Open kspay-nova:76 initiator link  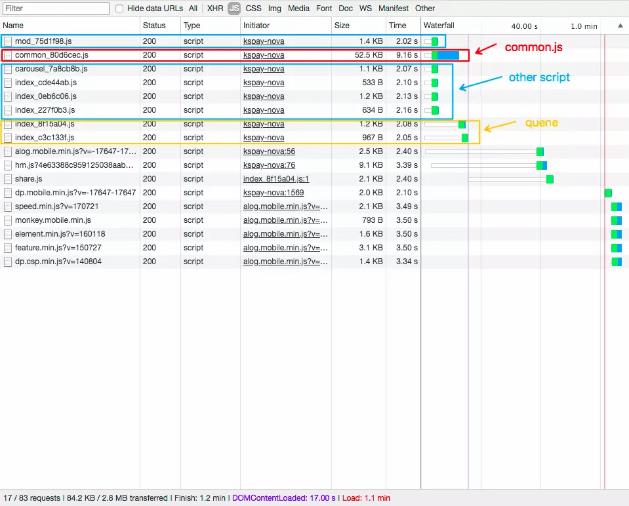pyautogui.click(x=269, y=165)
